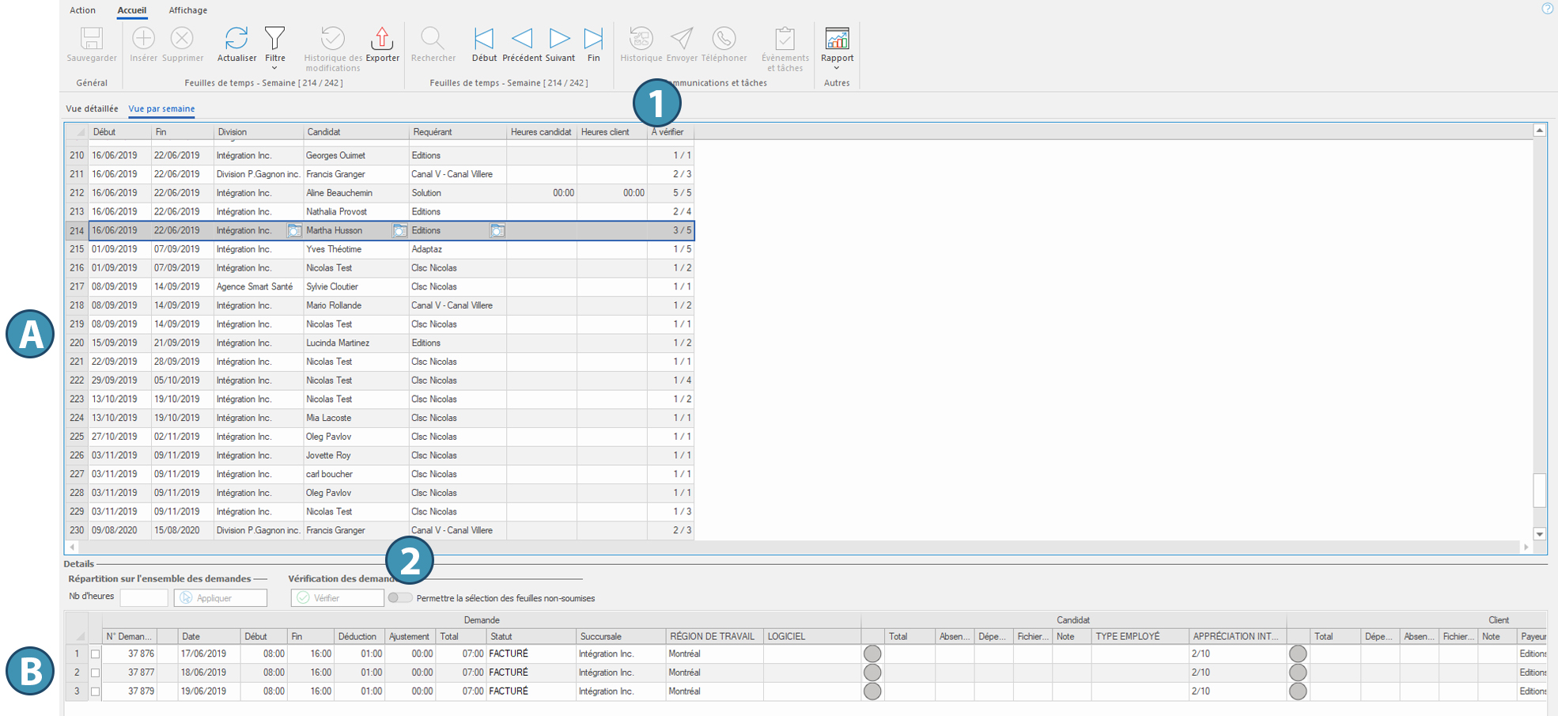The height and width of the screenshot is (716, 1558).
Task: Expand the Filtre dropdown arrow
Action: click(x=274, y=69)
